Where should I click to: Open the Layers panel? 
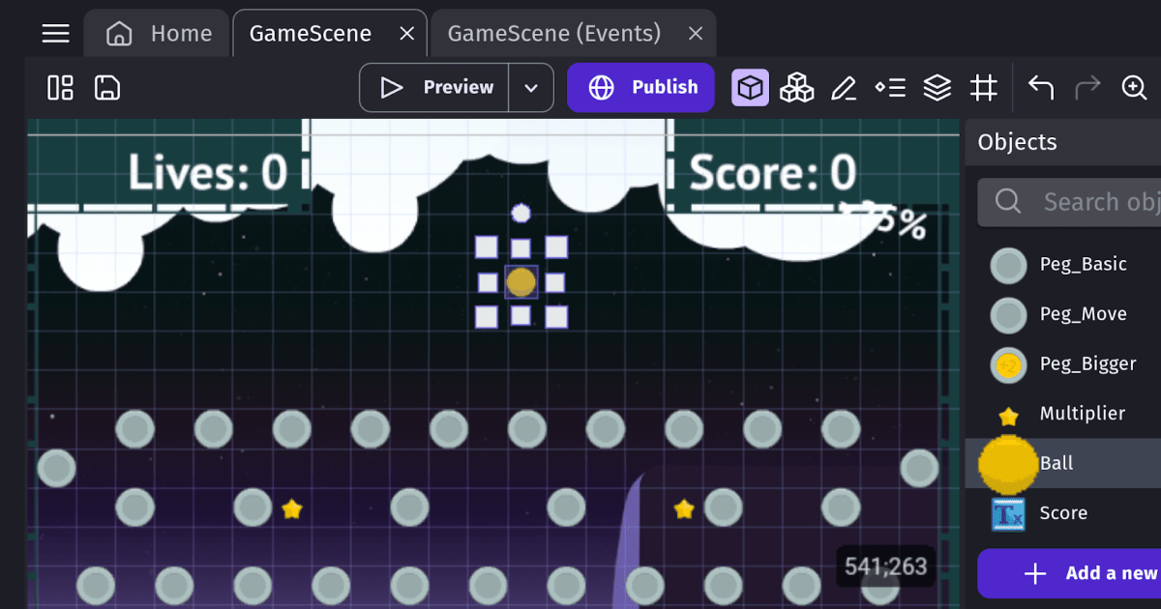coord(937,87)
